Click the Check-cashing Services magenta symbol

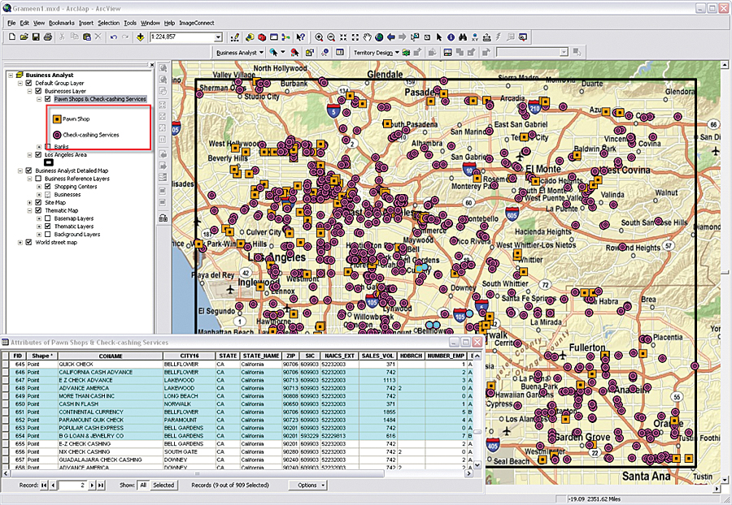point(57,135)
